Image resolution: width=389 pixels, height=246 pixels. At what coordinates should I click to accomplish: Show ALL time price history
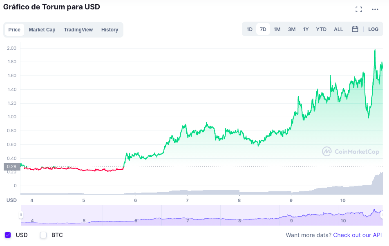338,29
